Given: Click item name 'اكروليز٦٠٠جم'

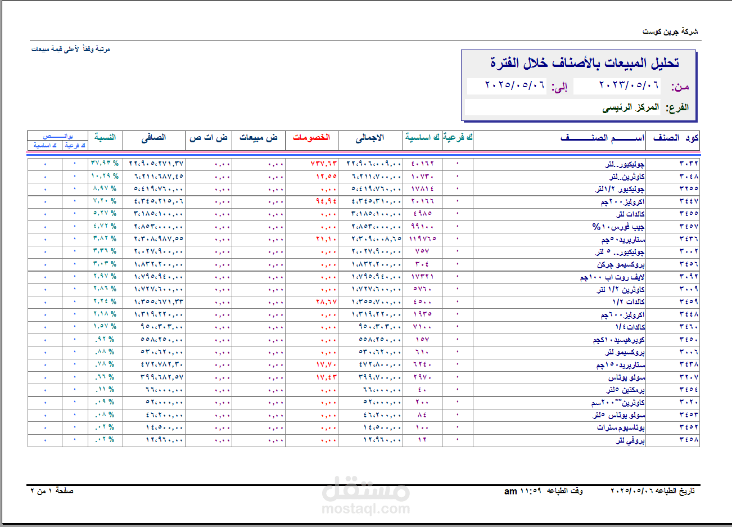Looking at the screenshot, I should (622, 315).
